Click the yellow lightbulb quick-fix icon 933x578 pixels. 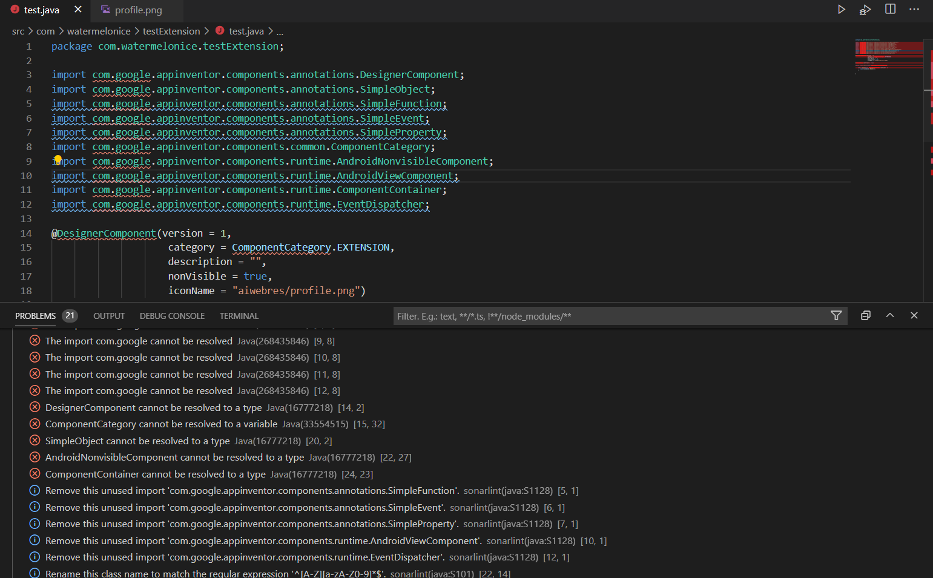pos(58,160)
